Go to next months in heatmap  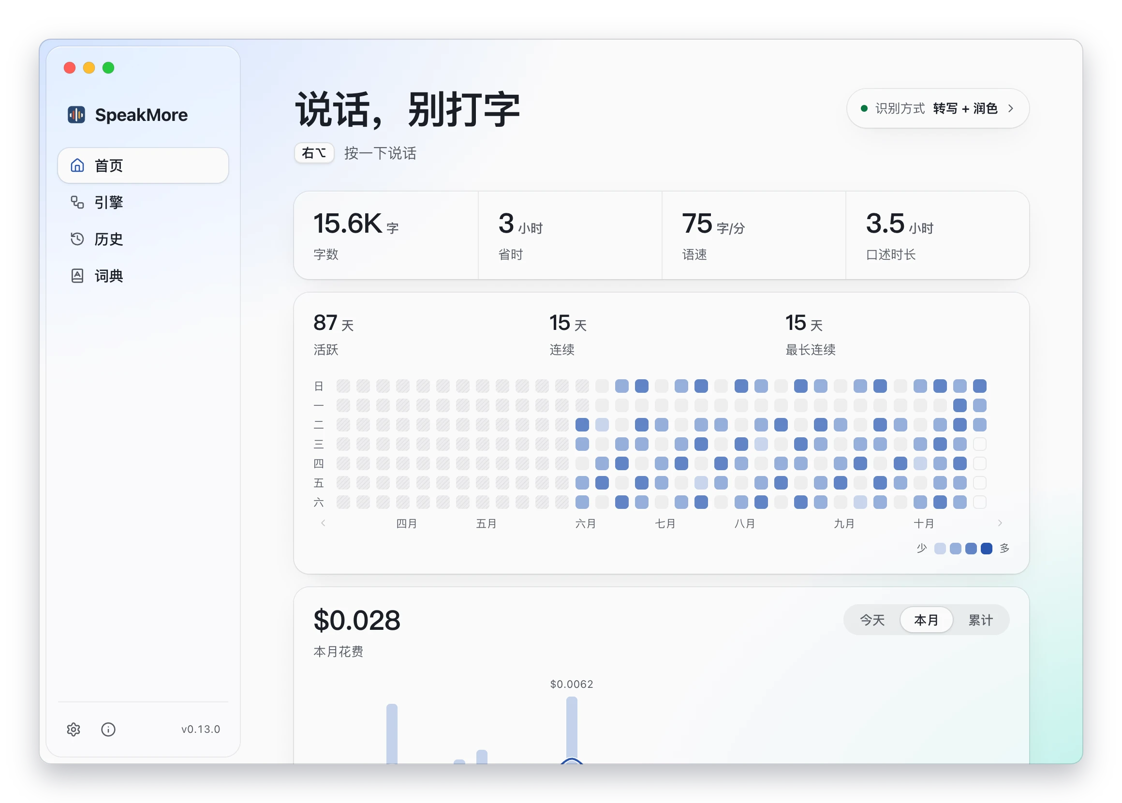1000,522
